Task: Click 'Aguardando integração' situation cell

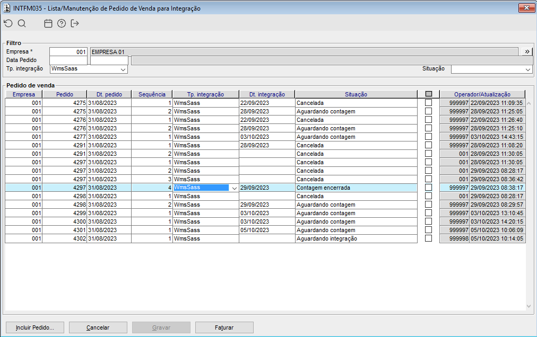Action: pos(356,239)
